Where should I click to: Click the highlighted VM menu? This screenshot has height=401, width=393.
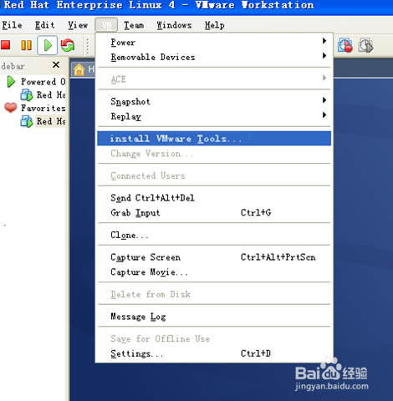coord(106,25)
